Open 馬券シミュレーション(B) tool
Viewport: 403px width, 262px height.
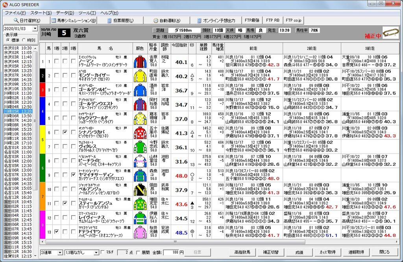point(73,20)
